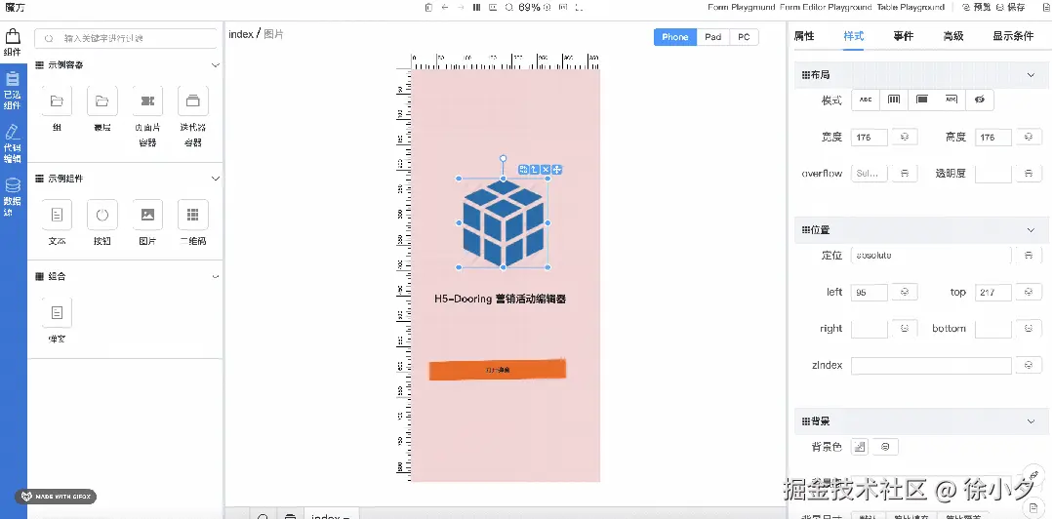Toggle the binding button next to 高度
This screenshot has height=520, width=1053.
point(1029,137)
